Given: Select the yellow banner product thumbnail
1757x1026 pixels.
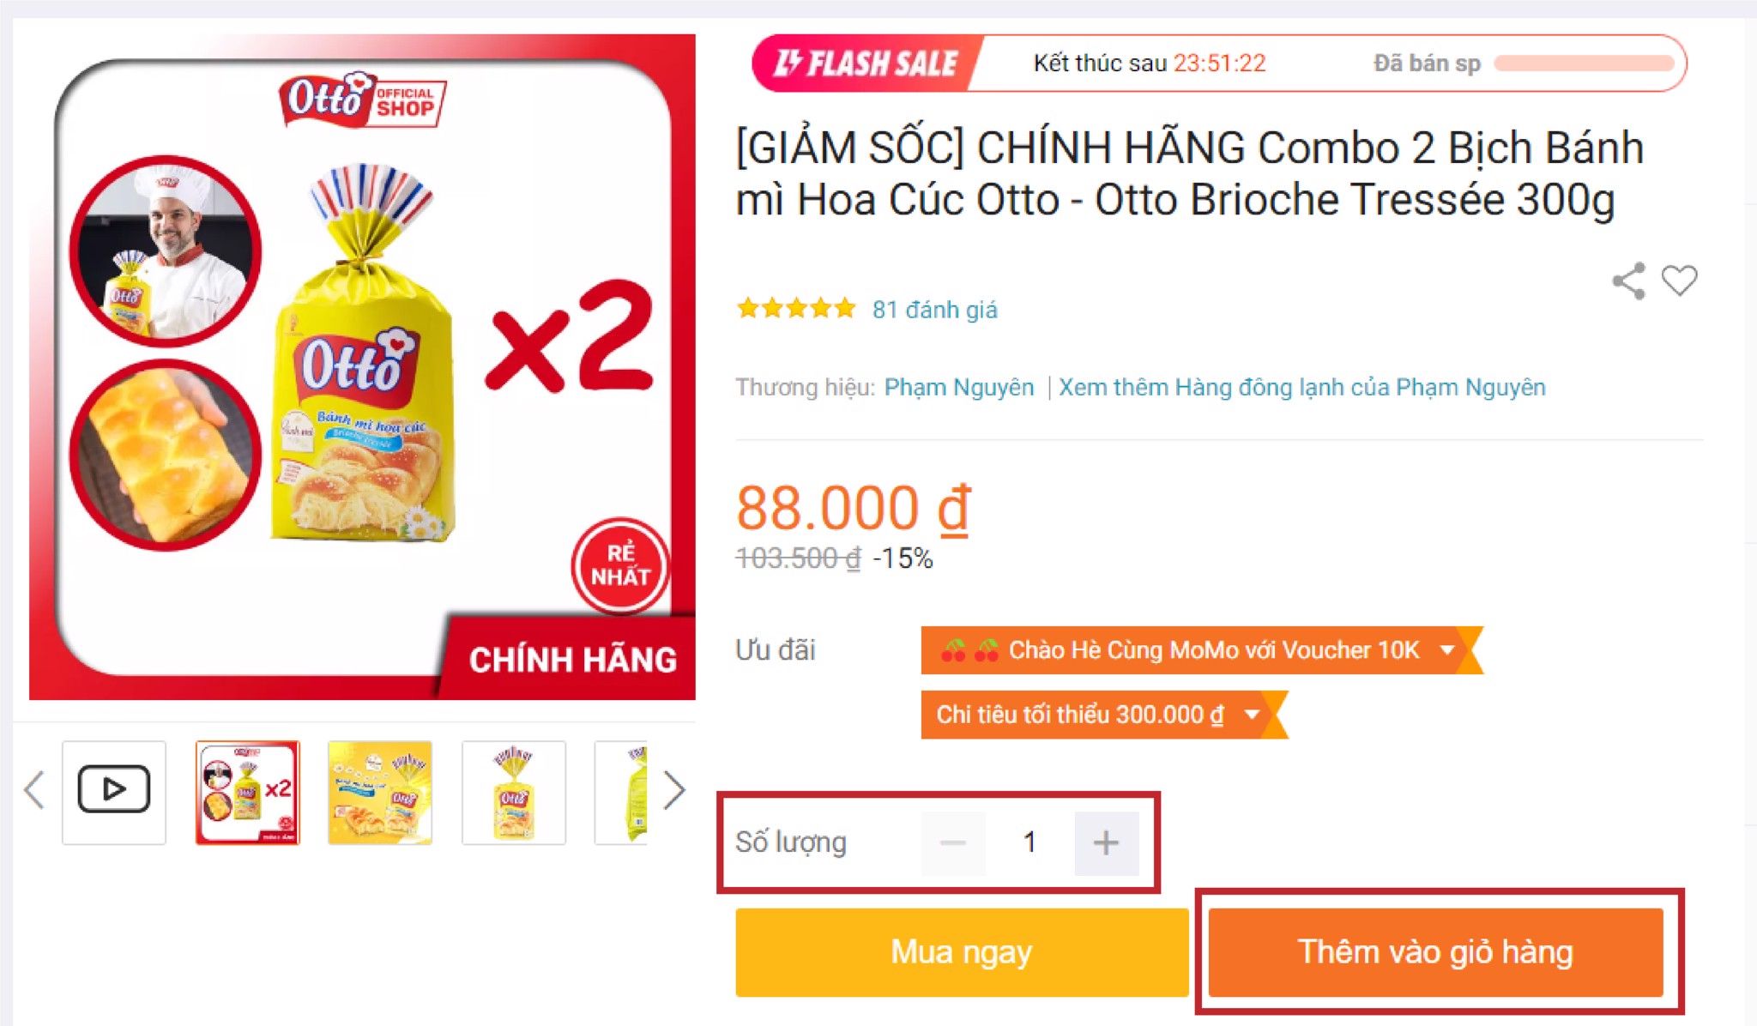Looking at the screenshot, I should [x=380, y=793].
